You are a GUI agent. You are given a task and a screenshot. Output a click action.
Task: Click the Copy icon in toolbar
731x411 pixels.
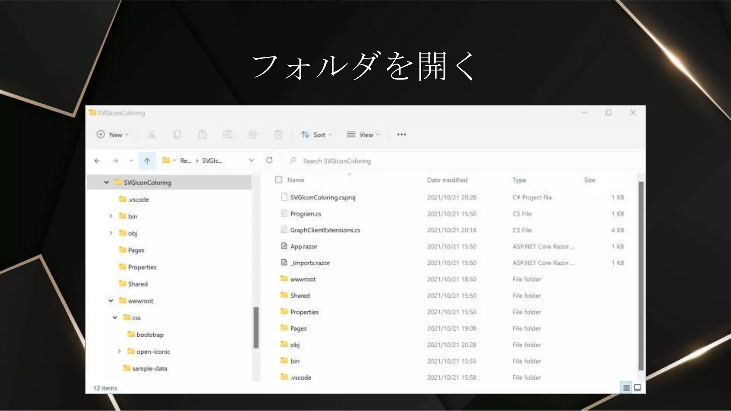click(177, 135)
